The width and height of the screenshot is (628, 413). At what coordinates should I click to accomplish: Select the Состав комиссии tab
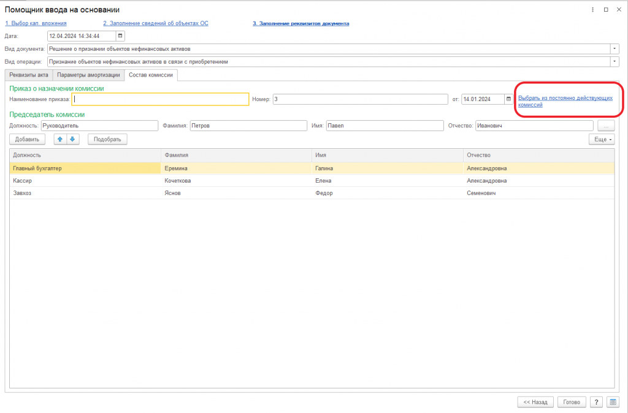[151, 75]
